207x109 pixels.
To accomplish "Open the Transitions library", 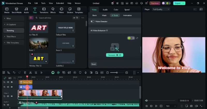I will coord(44,10).
